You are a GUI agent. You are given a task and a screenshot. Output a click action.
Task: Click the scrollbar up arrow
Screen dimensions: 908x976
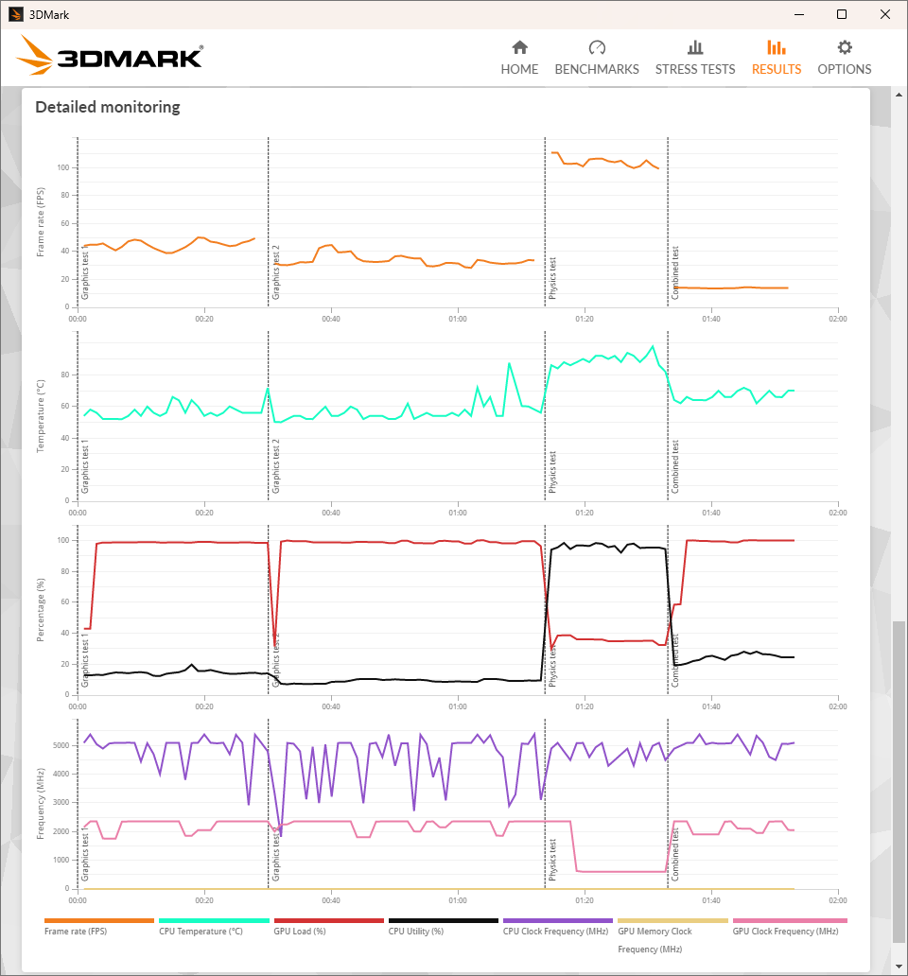click(x=899, y=95)
